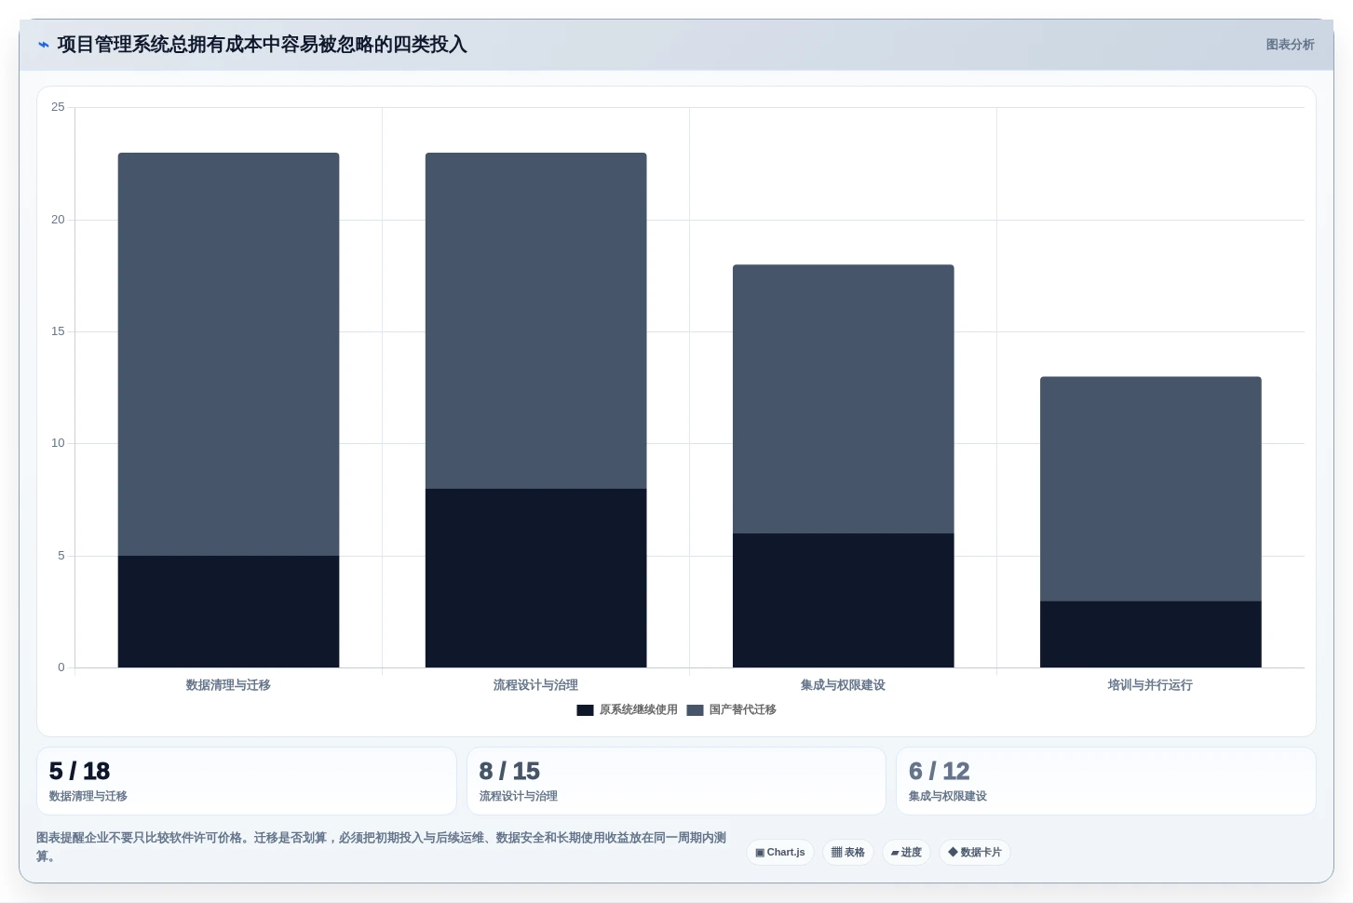The height and width of the screenshot is (903, 1353).
Task: Click the 培训与并行运行 x-axis label
Action: (1150, 685)
